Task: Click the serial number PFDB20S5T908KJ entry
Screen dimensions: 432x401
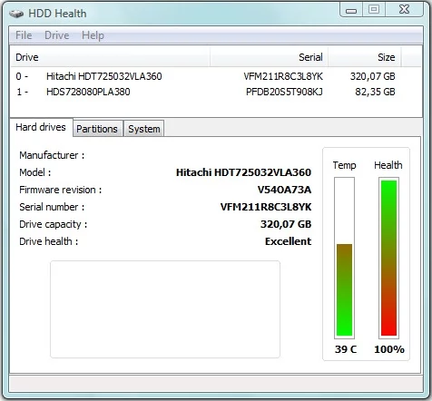Action: (284, 92)
